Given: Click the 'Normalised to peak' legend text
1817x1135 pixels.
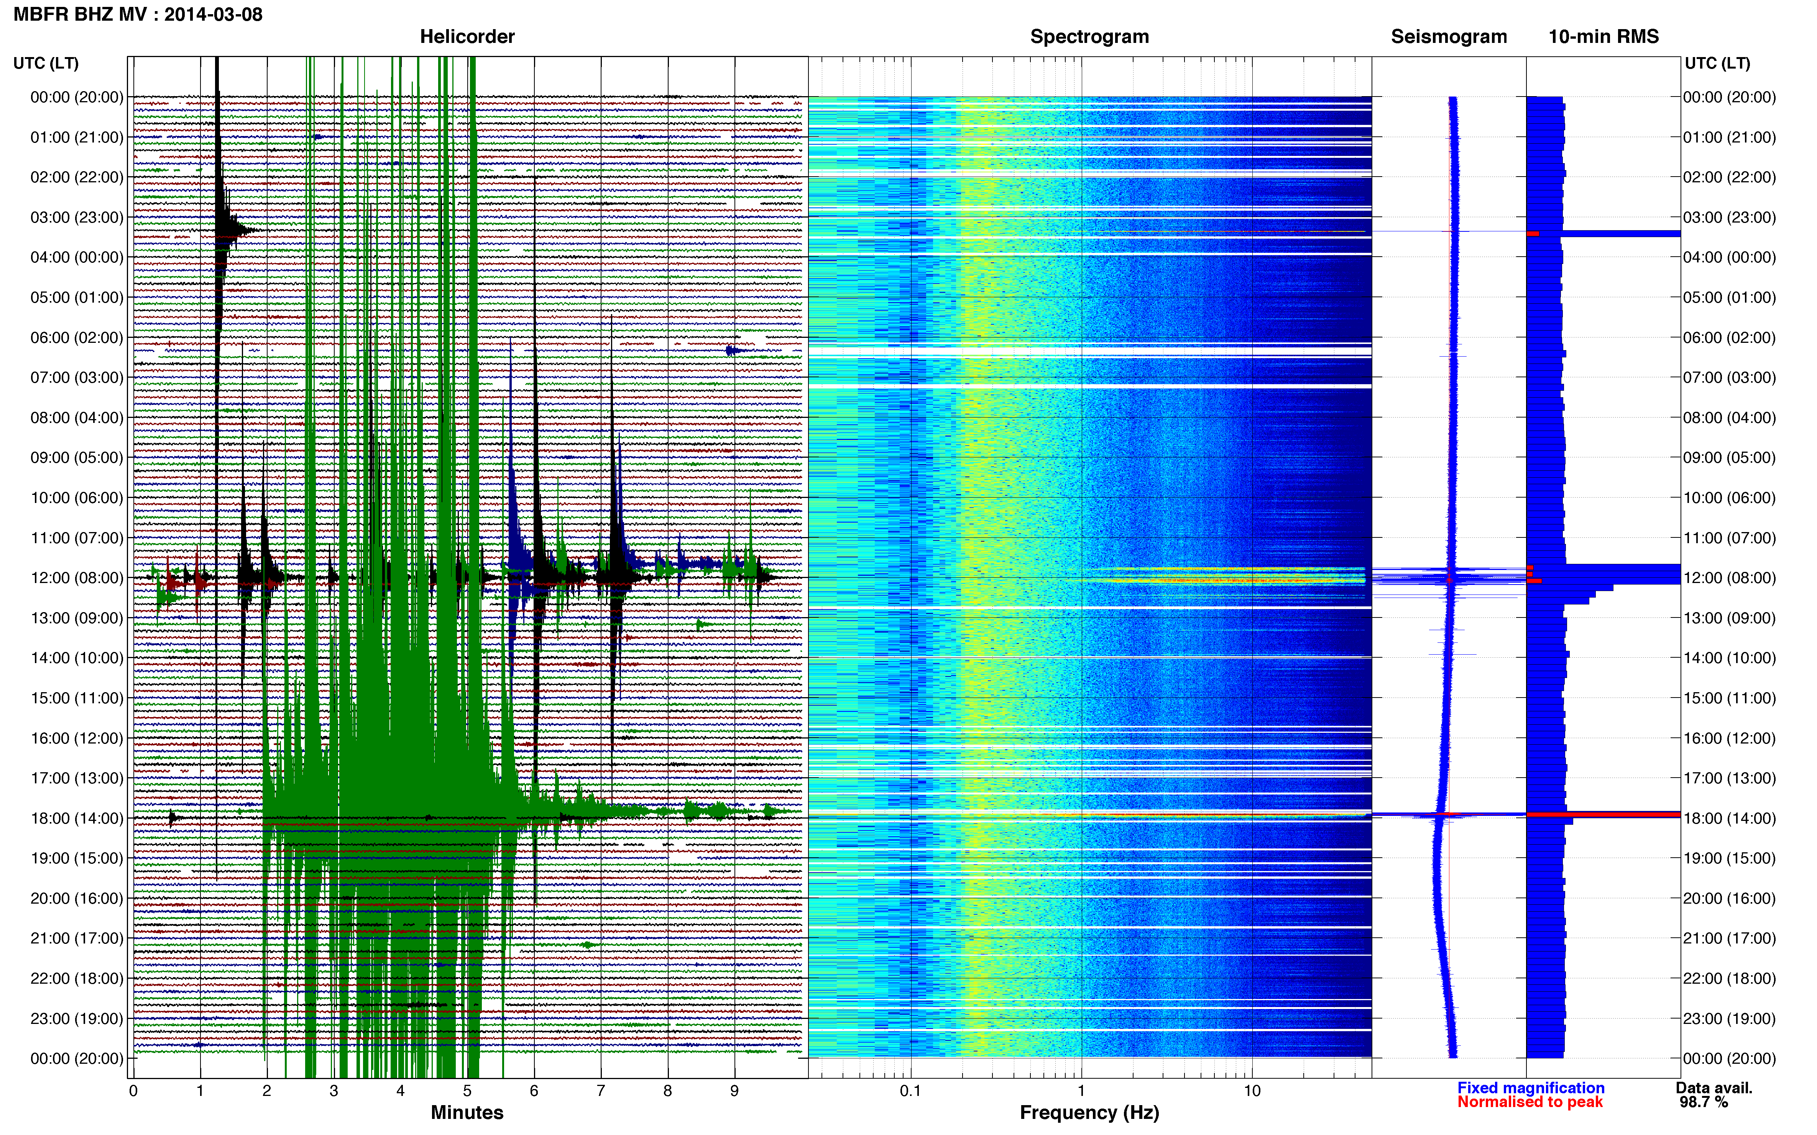Looking at the screenshot, I should click(1530, 1102).
